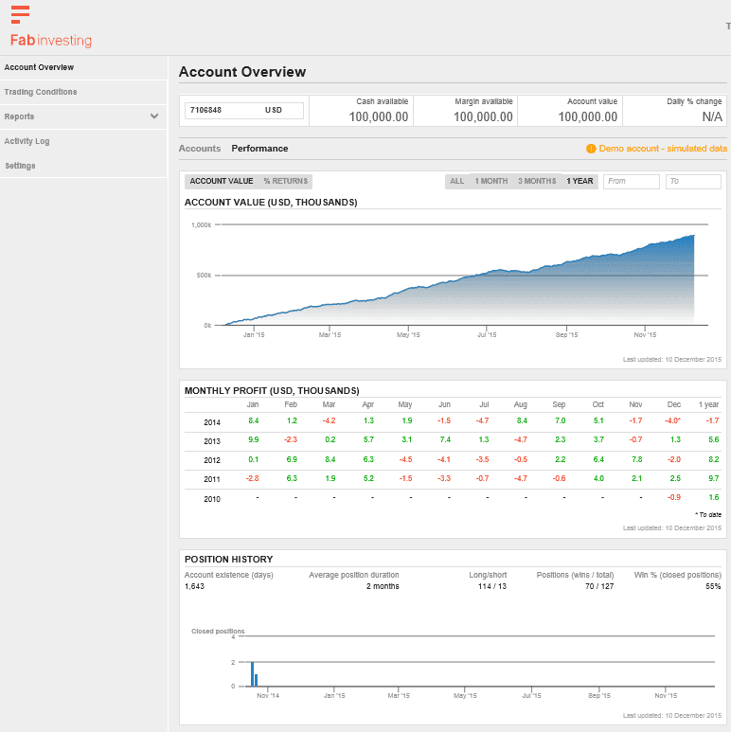Click the To date footnote
Viewport: 731px width, 732px height.
[x=708, y=514]
